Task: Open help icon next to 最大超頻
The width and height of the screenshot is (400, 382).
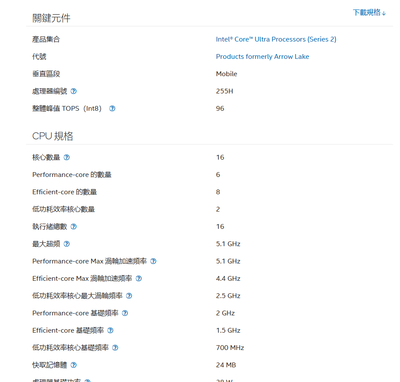Action: click(67, 244)
